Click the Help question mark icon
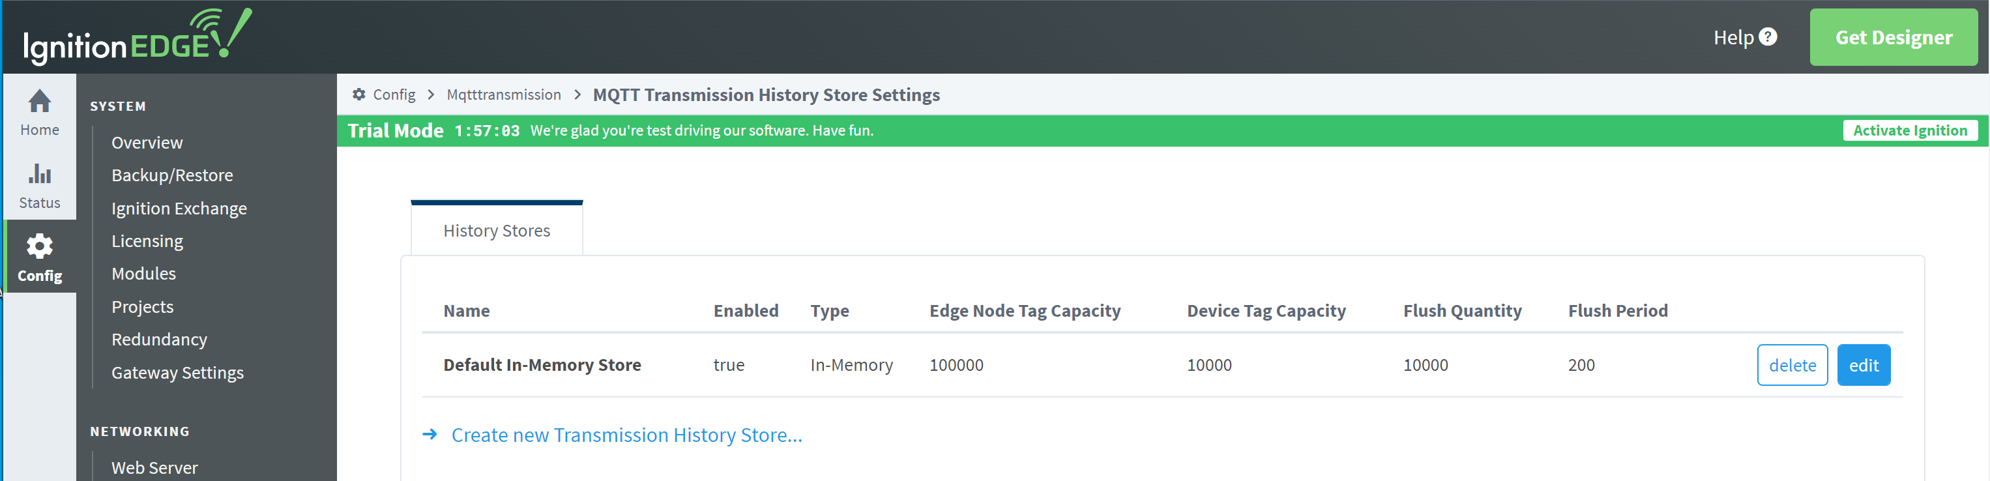This screenshot has width=1990, height=481. (1768, 37)
